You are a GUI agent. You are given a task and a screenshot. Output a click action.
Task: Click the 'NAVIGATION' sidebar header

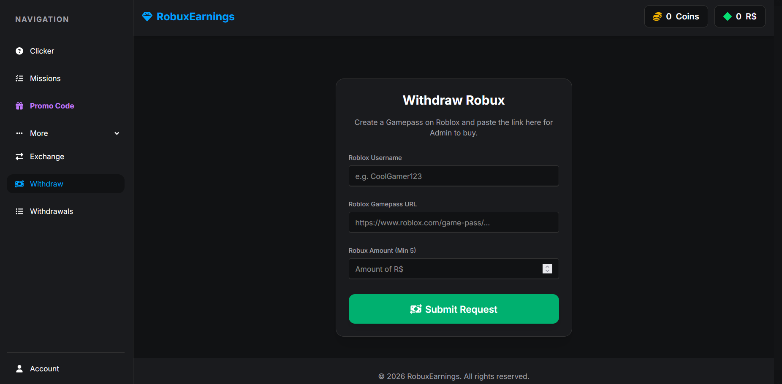point(42,19)
